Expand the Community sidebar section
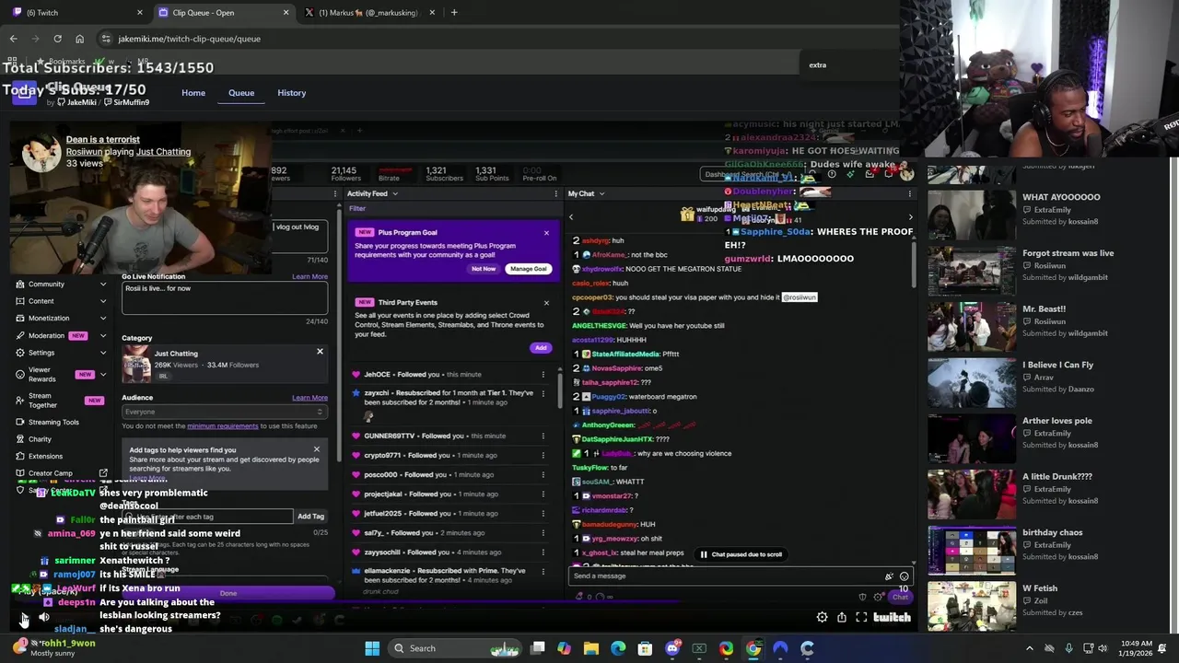This screenshot has width=1179, height=663. (x=102, y=284)
